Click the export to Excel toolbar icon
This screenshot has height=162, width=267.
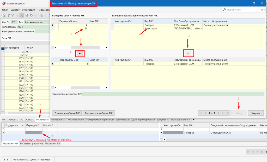coord(3,15)
